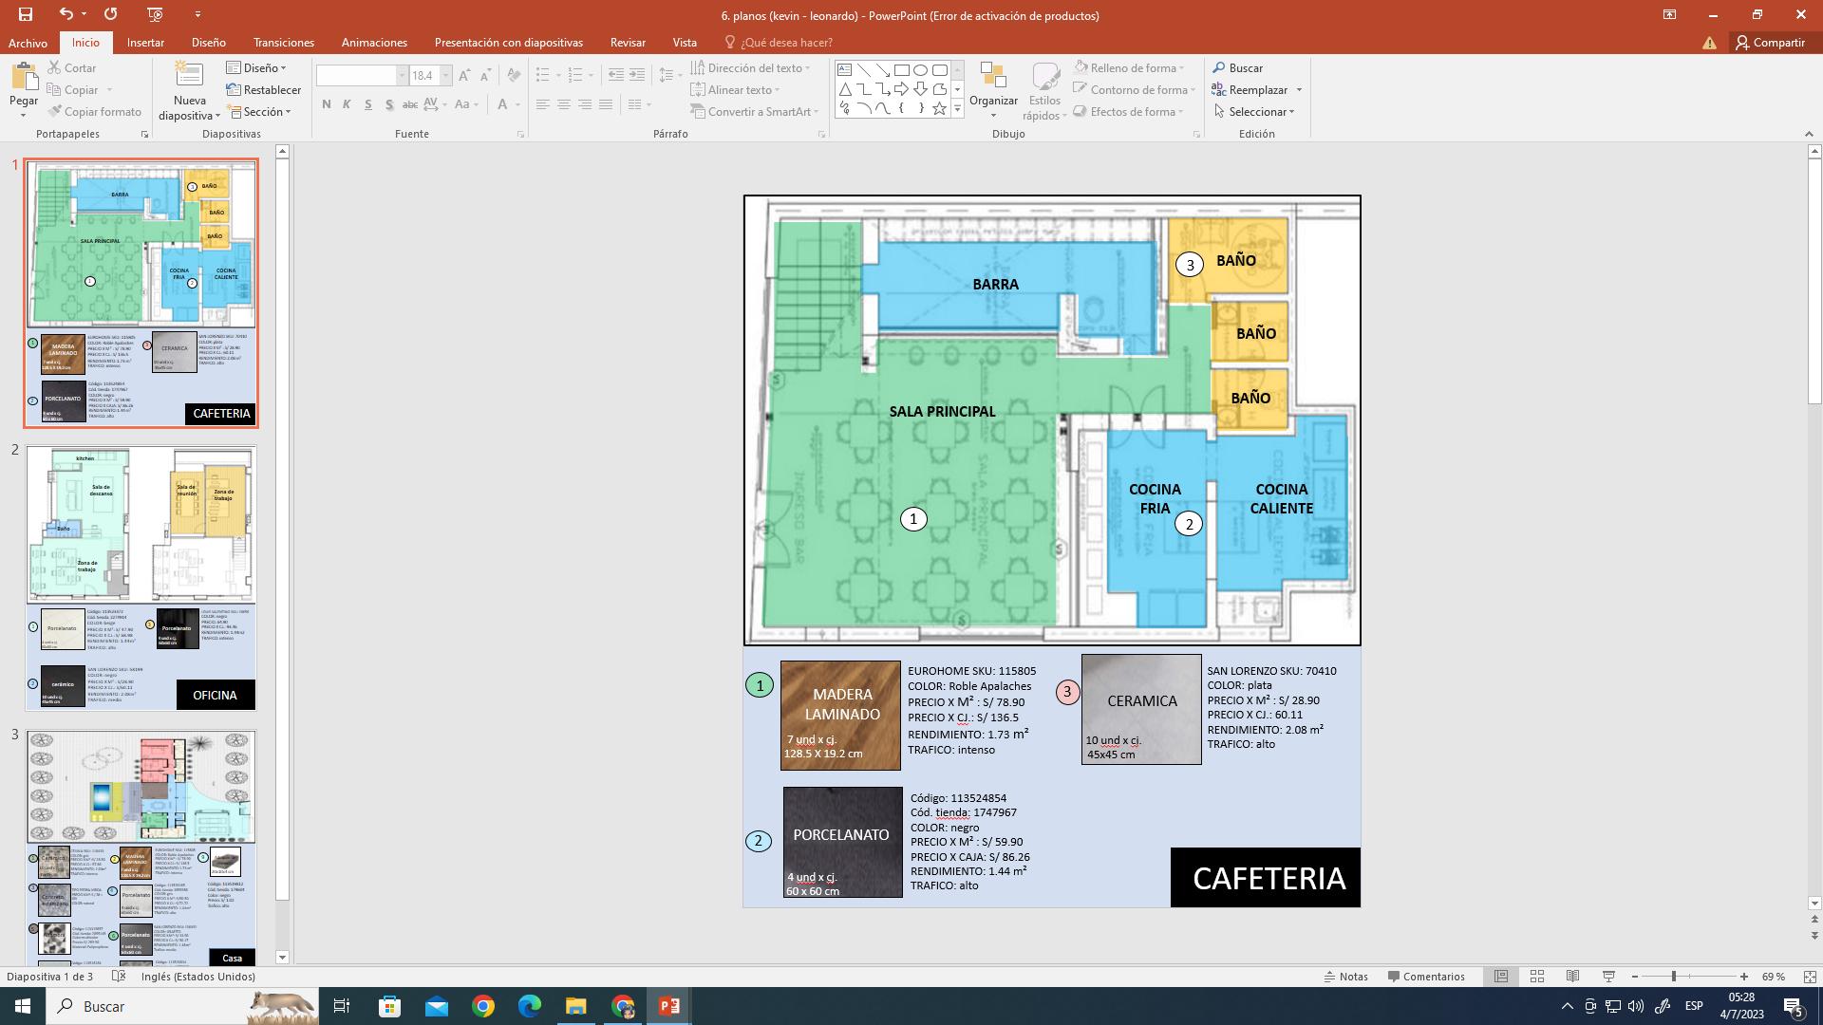Click the Save icon in title bar

pyautogui.click(x=26, y=14)
